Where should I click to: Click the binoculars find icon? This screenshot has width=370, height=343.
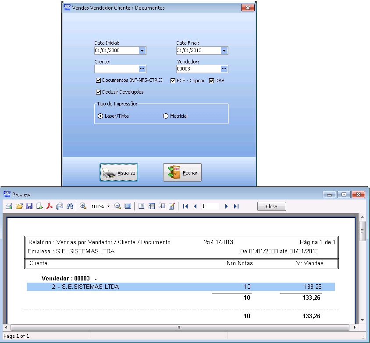point(70,206)
